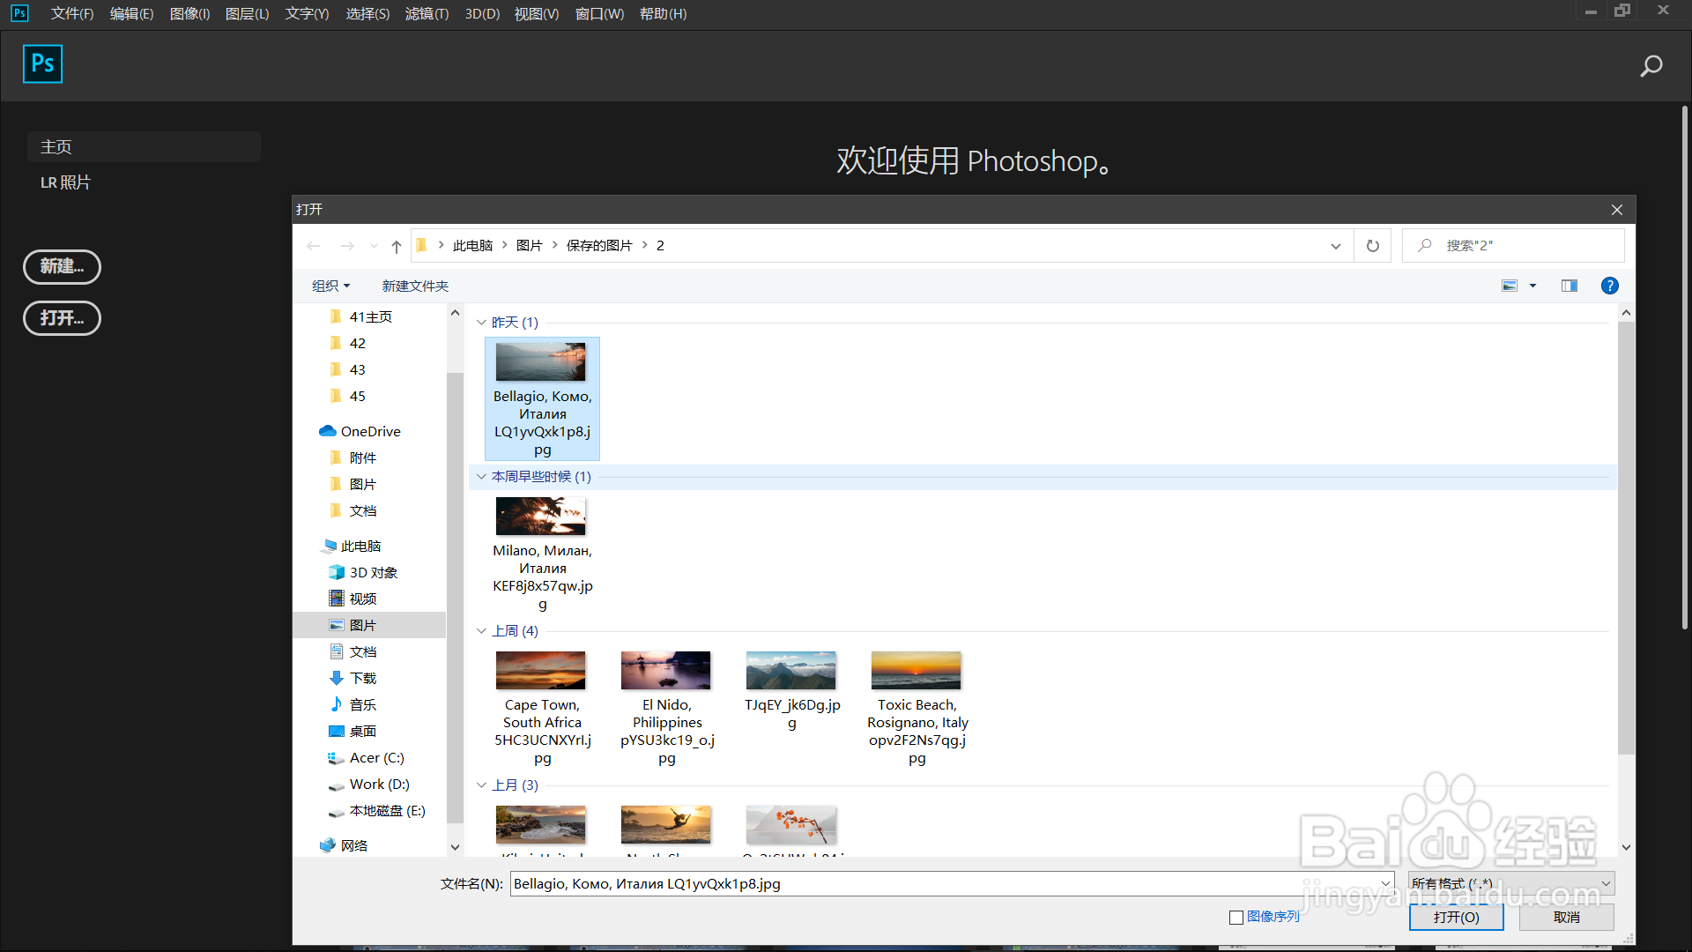
Task: Toggle the 图像序列 checkbox
Action: pyautogui.click(x=1236, y=918)
